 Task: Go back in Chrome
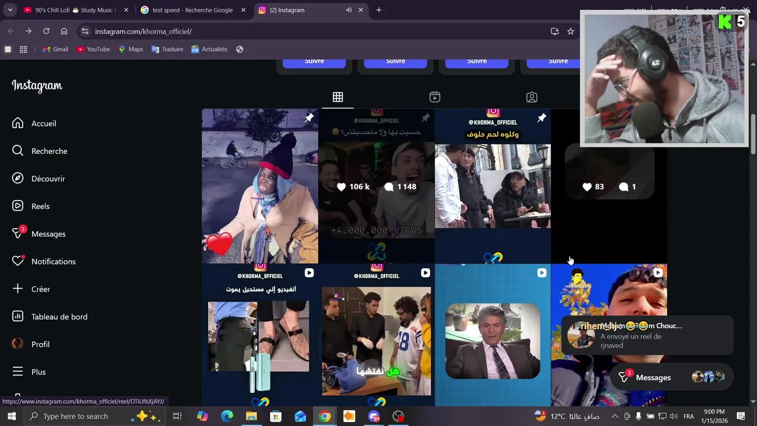(11, 31)
